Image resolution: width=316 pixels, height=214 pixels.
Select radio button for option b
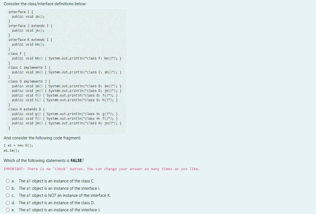click(8, 188)
